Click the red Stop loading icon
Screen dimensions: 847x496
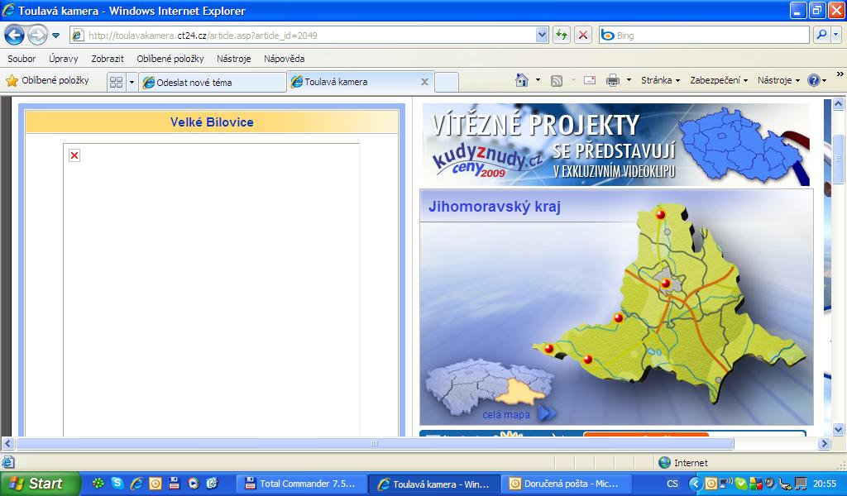583,36
